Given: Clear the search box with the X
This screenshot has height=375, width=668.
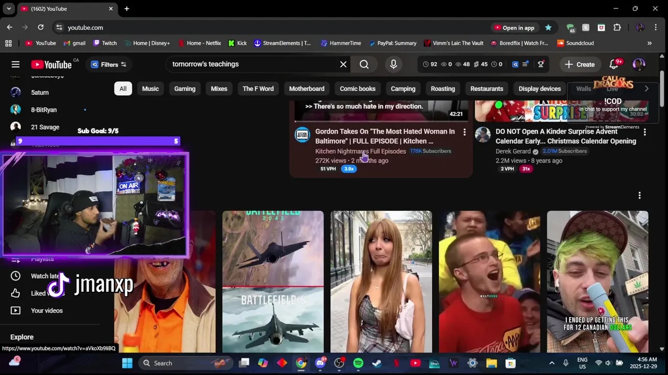Looking at the screenshot, I should click(343, 64).
